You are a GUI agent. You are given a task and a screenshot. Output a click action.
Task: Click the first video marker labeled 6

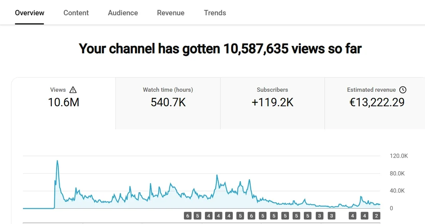pyautogui.click(x=188, y=216)
